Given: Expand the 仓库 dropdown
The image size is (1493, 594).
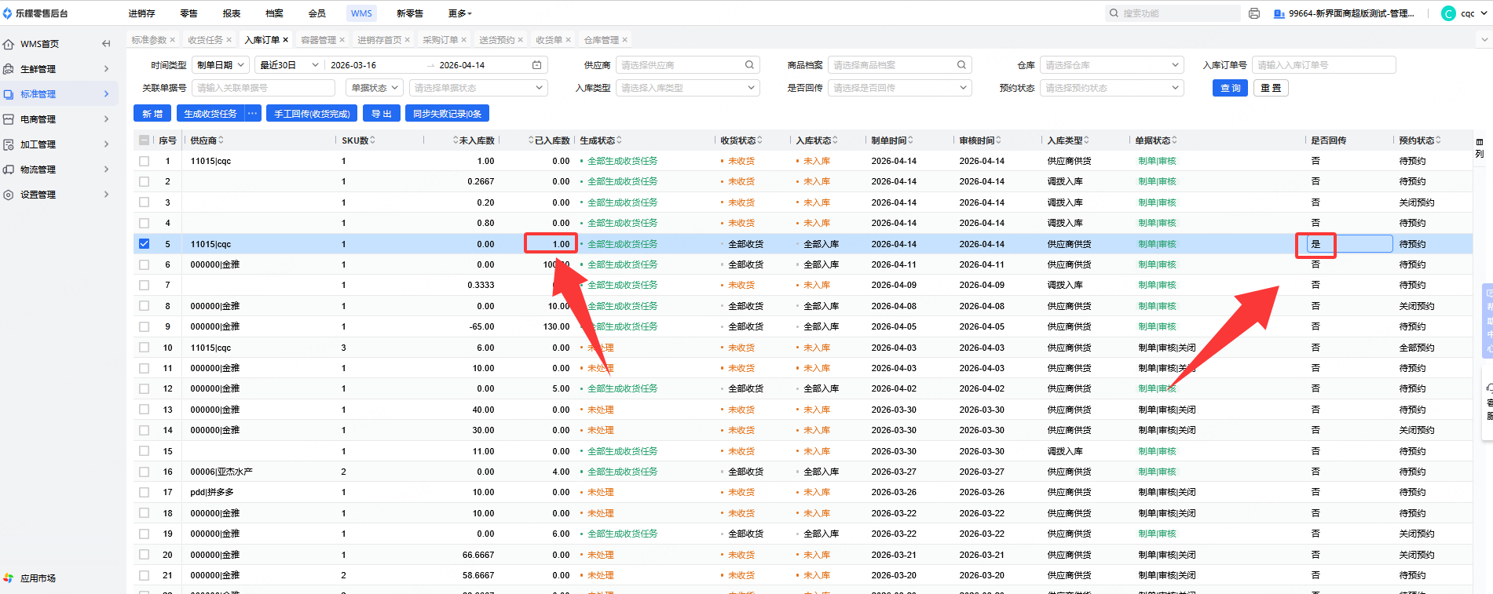Looking at the screenshot, I should [1111, 65].
